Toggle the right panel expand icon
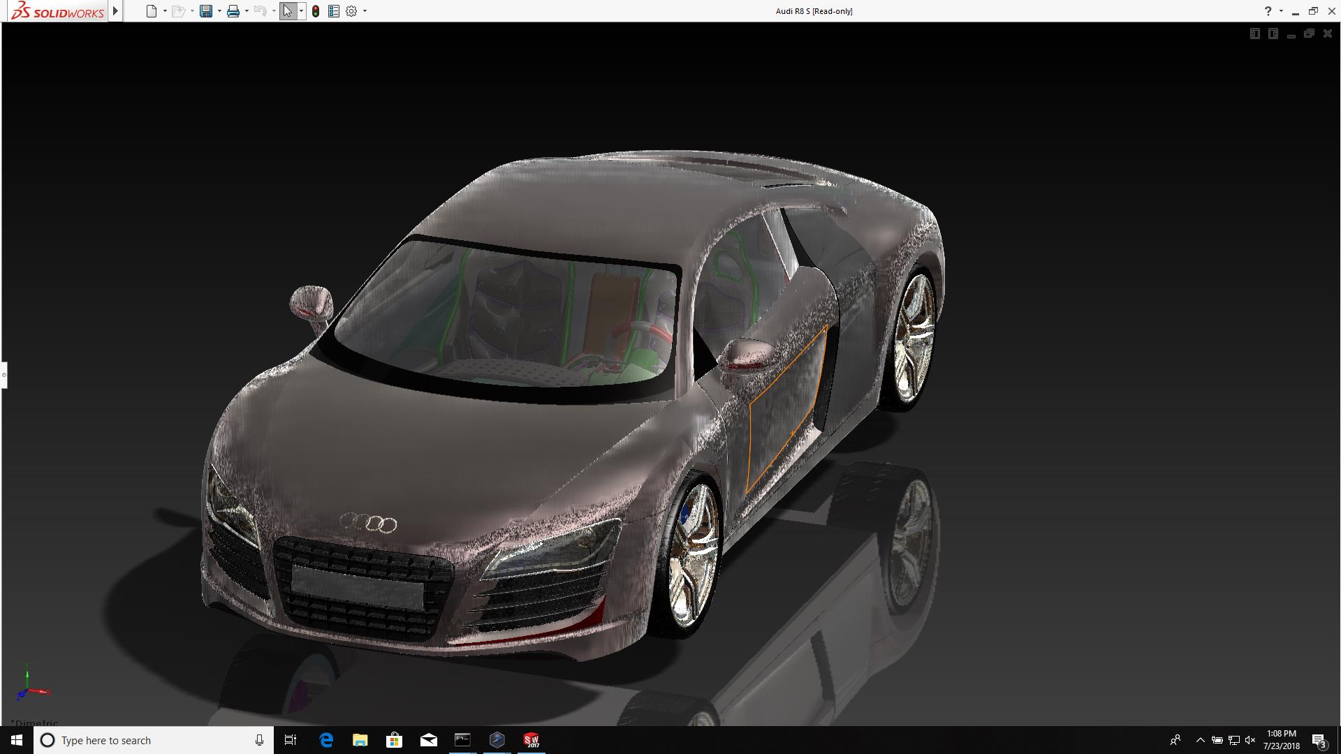Viewport: 1341px width, 754px height. click(1273, 34)
